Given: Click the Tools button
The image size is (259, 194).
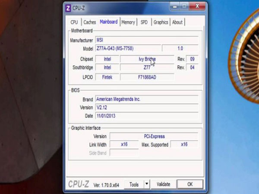Looking at the screenshot, I should pyautogui.click(x=134, y=184).
